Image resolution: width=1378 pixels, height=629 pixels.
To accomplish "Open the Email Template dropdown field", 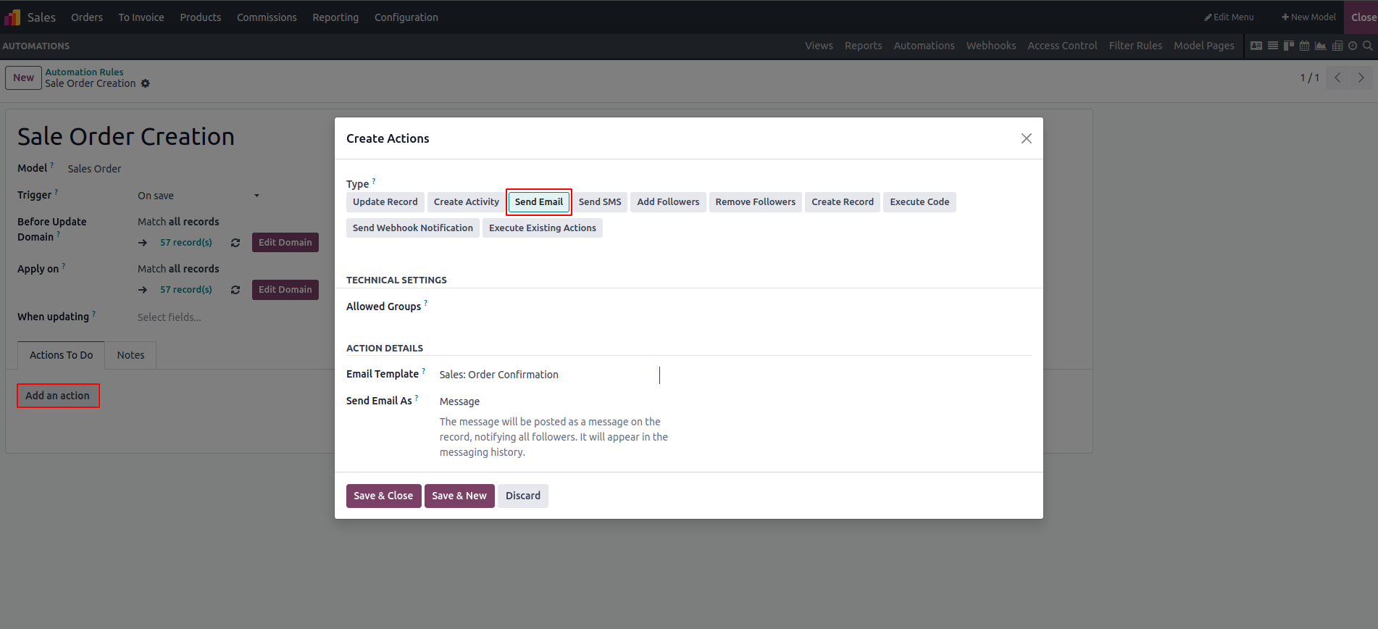I will click(x=549, y=375).
